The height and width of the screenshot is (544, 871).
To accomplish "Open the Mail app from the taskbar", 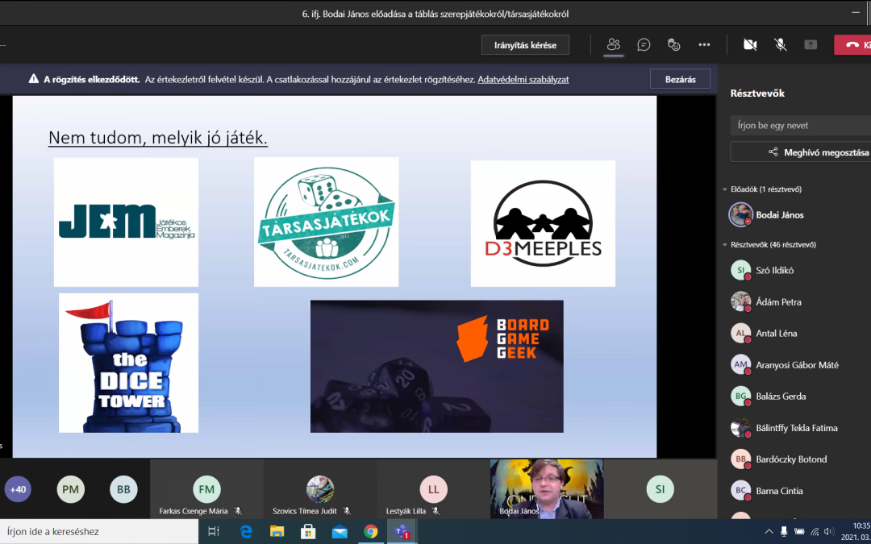I will [x=340, y=532].
